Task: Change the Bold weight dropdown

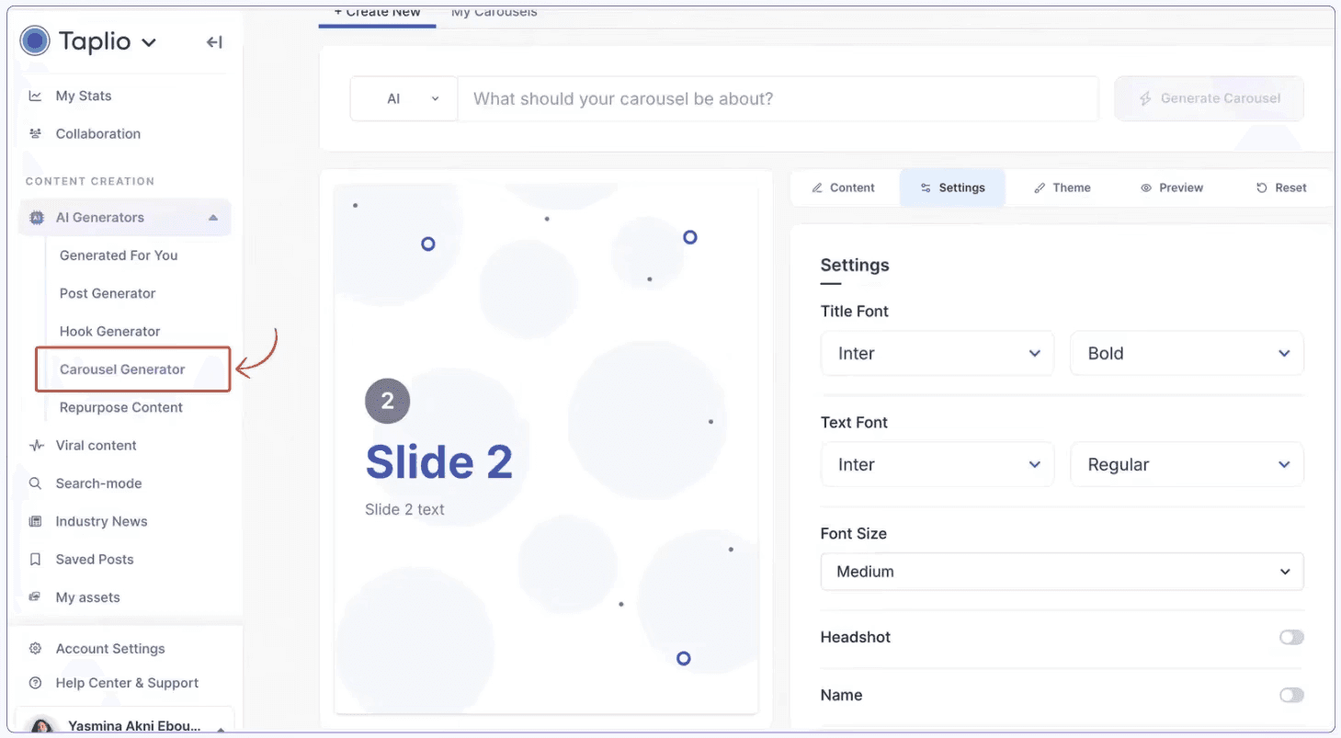Action: click(x=1186, y=353)
